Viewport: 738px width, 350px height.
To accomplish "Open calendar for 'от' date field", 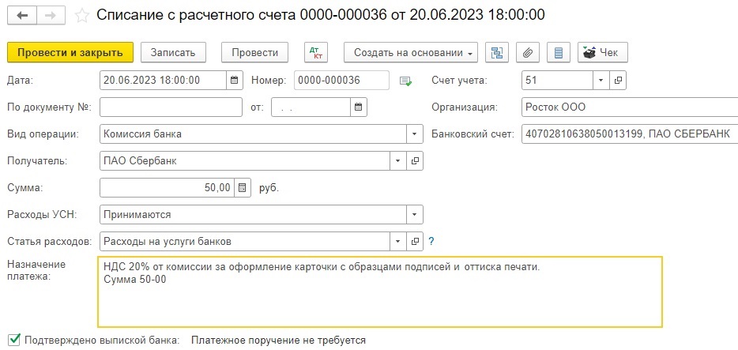I will coord(358,107).
